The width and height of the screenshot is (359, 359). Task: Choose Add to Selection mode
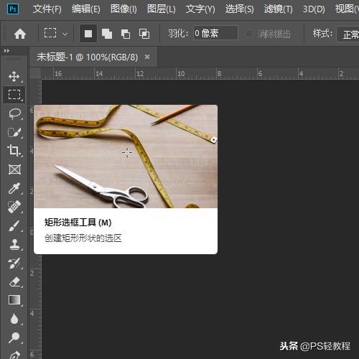(x=107, y=34)
